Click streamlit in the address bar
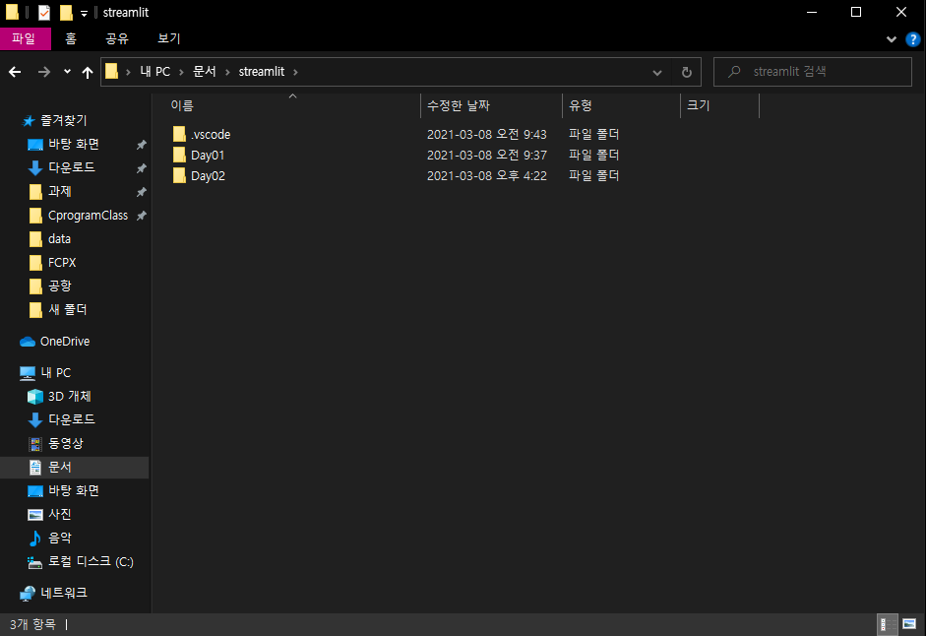The width and height of the screenshot is (926, 636). pos(262,72)
